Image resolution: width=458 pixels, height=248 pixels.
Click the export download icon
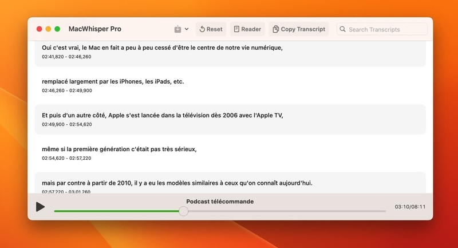pos(177,29)
